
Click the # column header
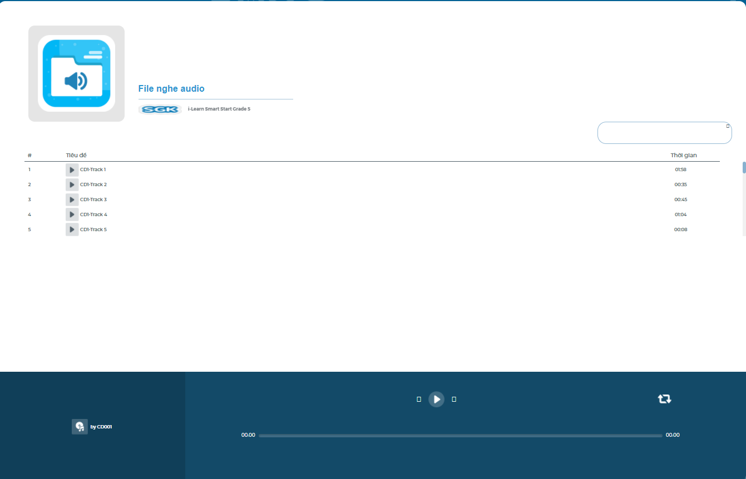click(x=29, y=155)
